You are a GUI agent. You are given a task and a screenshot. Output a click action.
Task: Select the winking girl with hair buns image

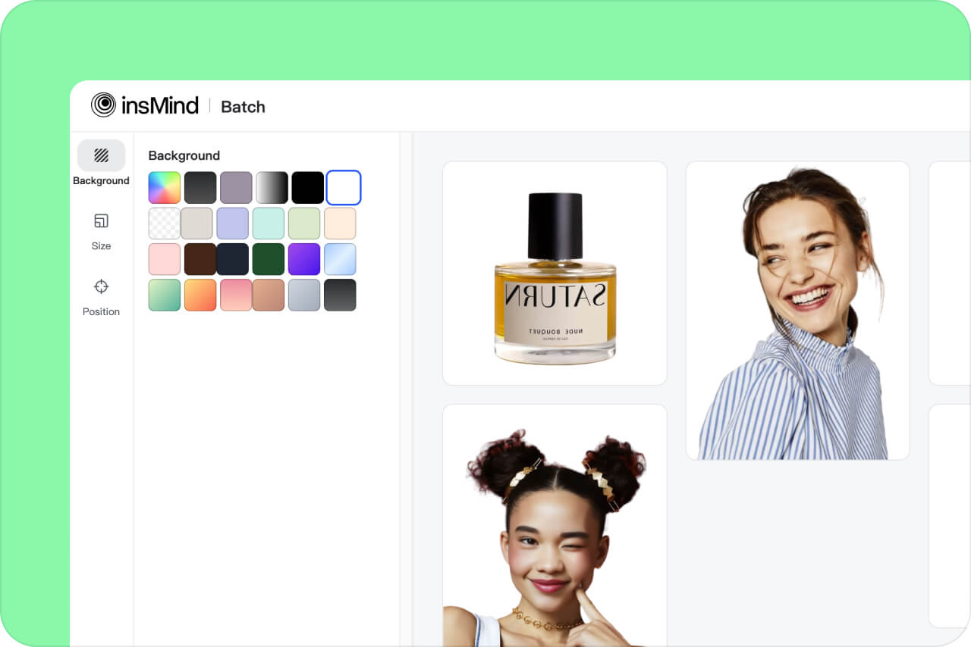(555, 525)
